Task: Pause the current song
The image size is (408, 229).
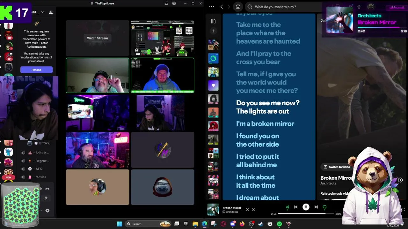Action: (306, 207)
